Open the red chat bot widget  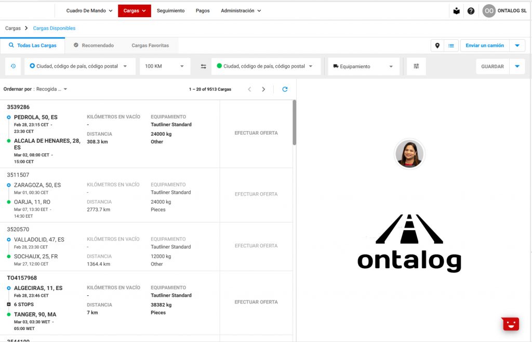point(511,324)
